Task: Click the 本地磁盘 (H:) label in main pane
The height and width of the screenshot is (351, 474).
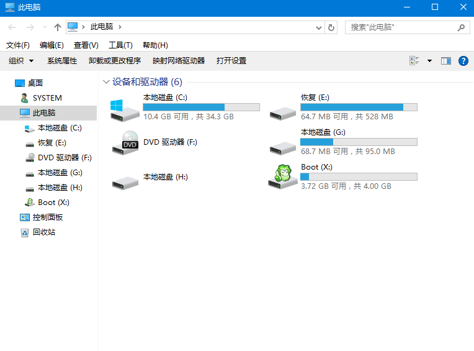Action: coord(166,177)
